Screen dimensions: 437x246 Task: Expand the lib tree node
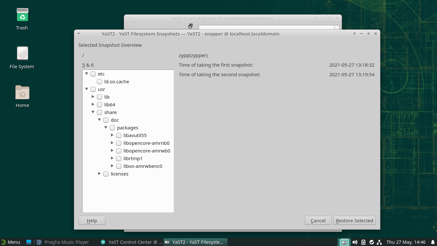pyautogui.click(x=93, y=97)
